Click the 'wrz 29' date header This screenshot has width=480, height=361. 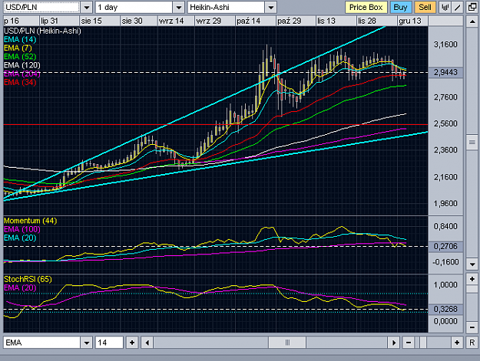coord(208,21)
